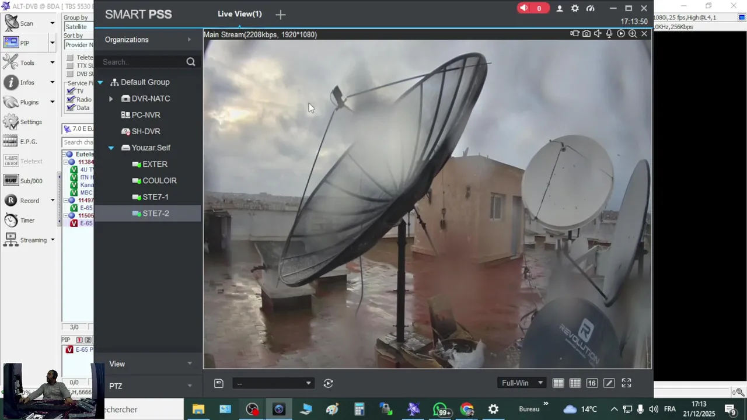Viewport: 747px width, 420px height.
Task: Click the refresh tour icon next to view dropdown
Action: click(328, 383)
